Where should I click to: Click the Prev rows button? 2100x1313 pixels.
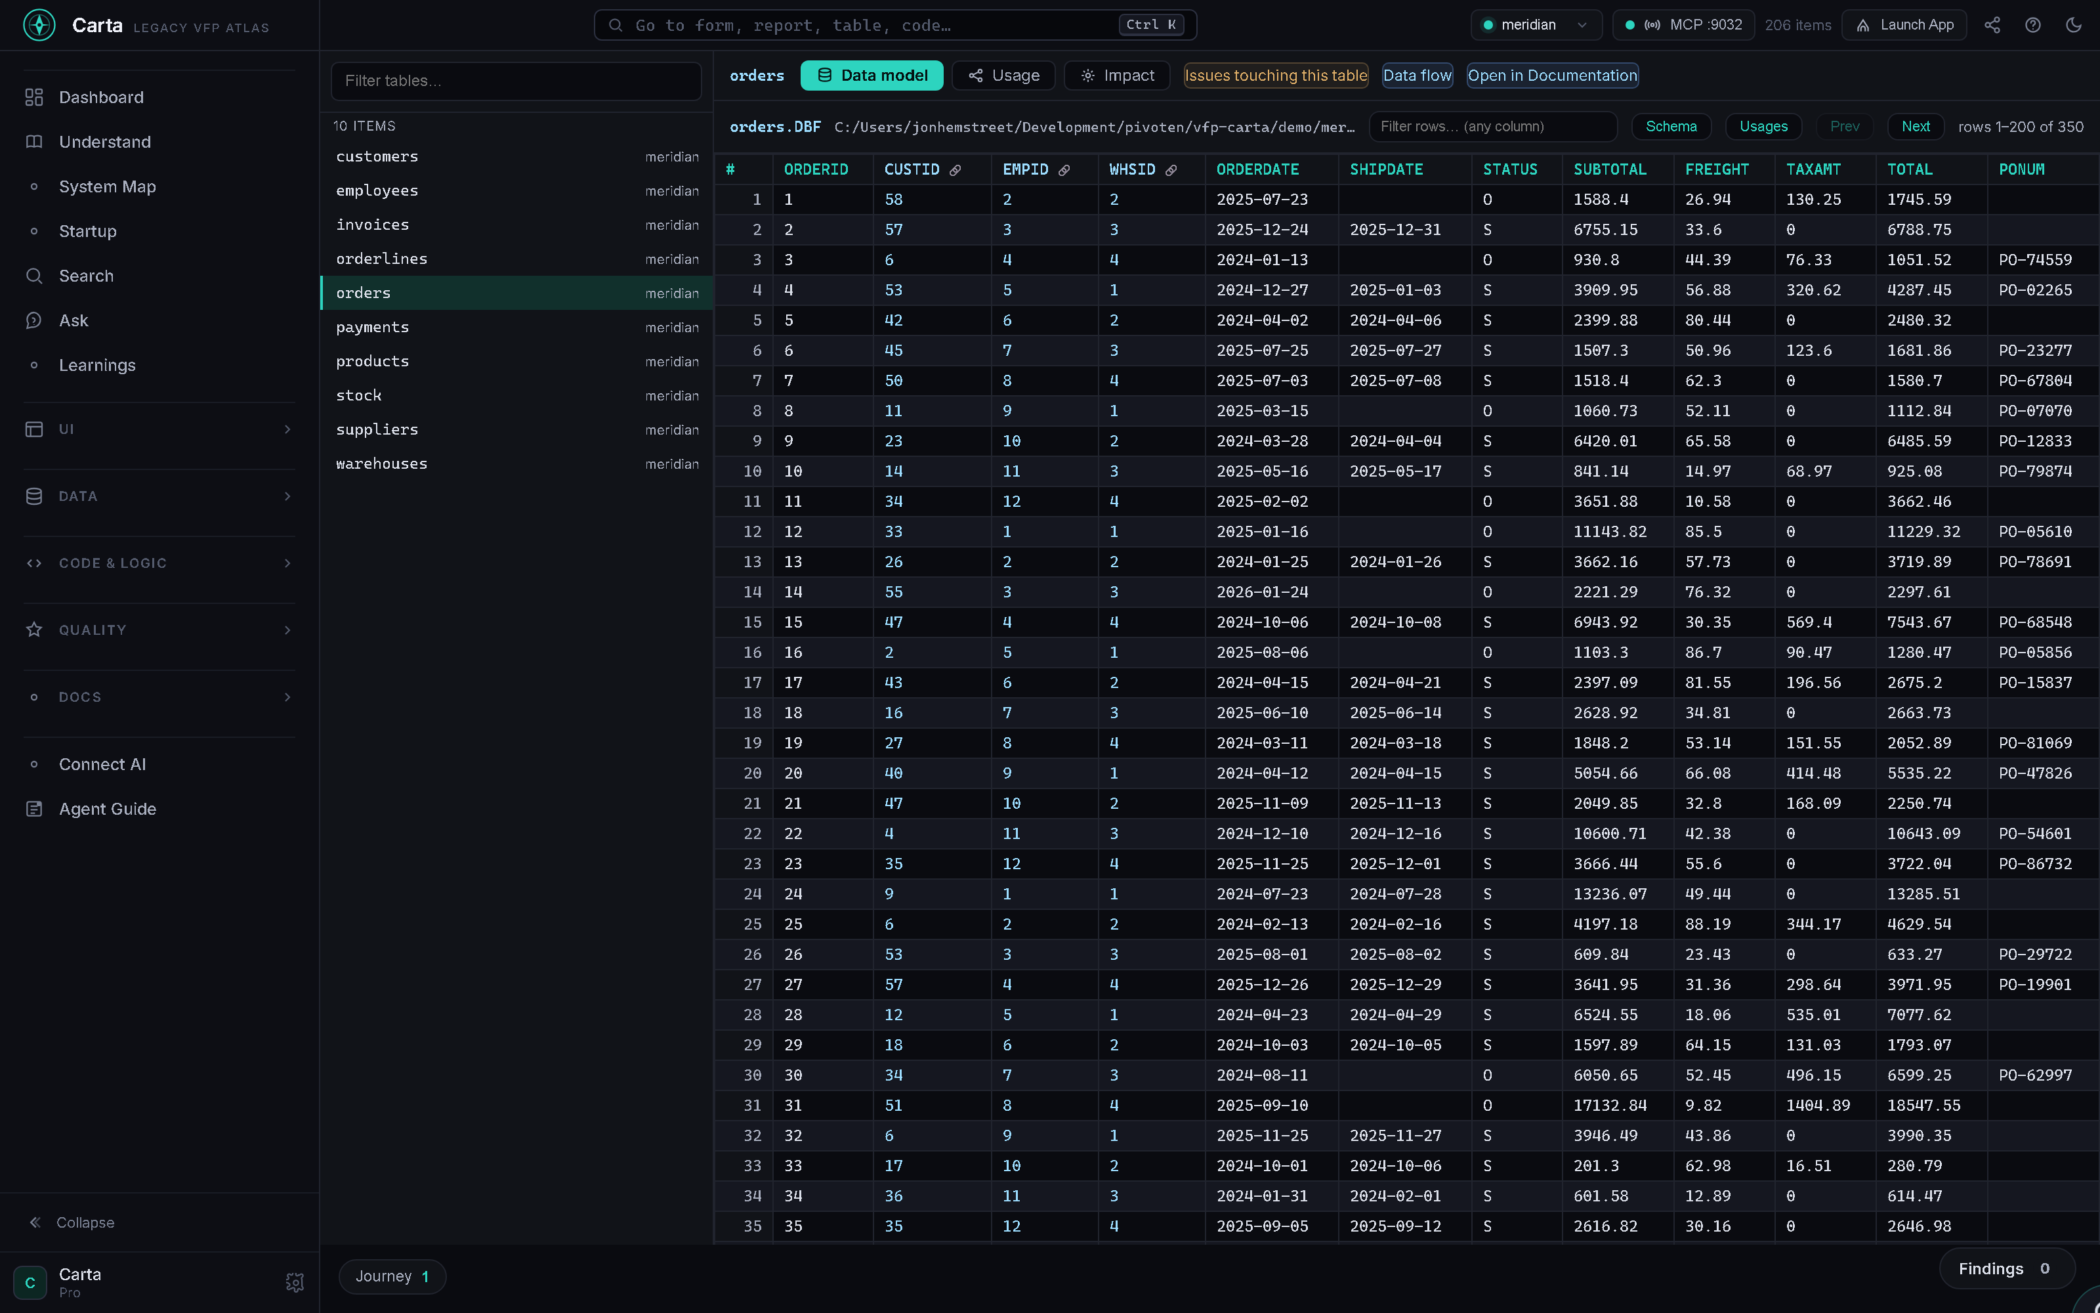click(x=1844, y=127)
